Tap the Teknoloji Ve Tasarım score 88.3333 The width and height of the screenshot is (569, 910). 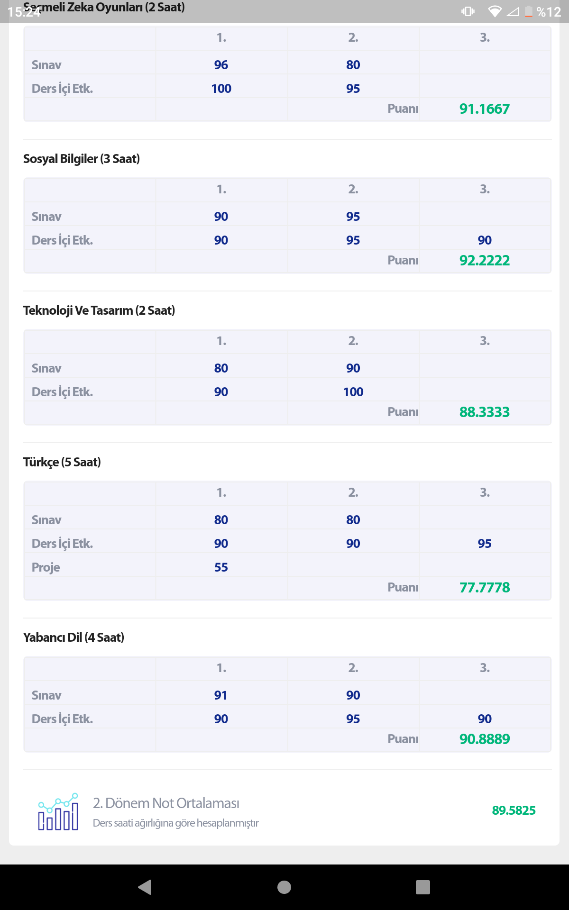[484, 412]
